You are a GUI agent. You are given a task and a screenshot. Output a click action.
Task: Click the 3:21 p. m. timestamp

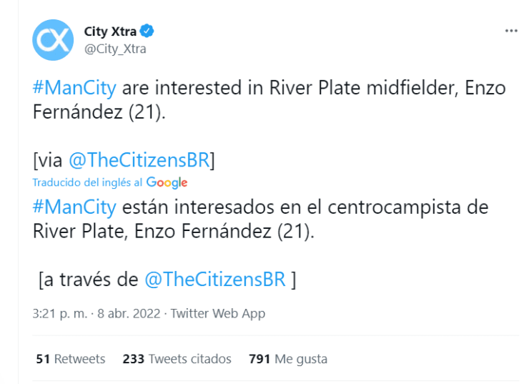click(60, 313)
